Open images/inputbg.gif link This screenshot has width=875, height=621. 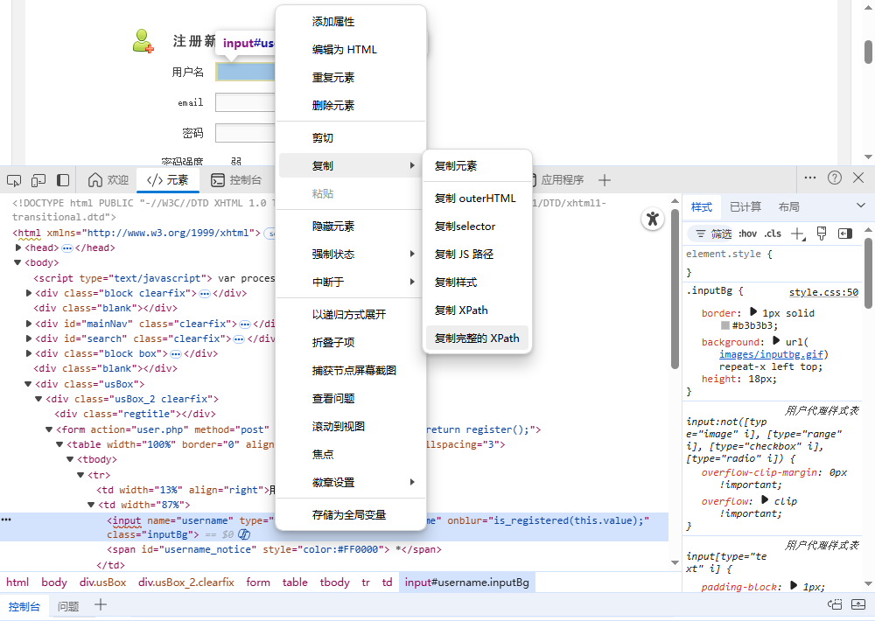coord(771,354)
